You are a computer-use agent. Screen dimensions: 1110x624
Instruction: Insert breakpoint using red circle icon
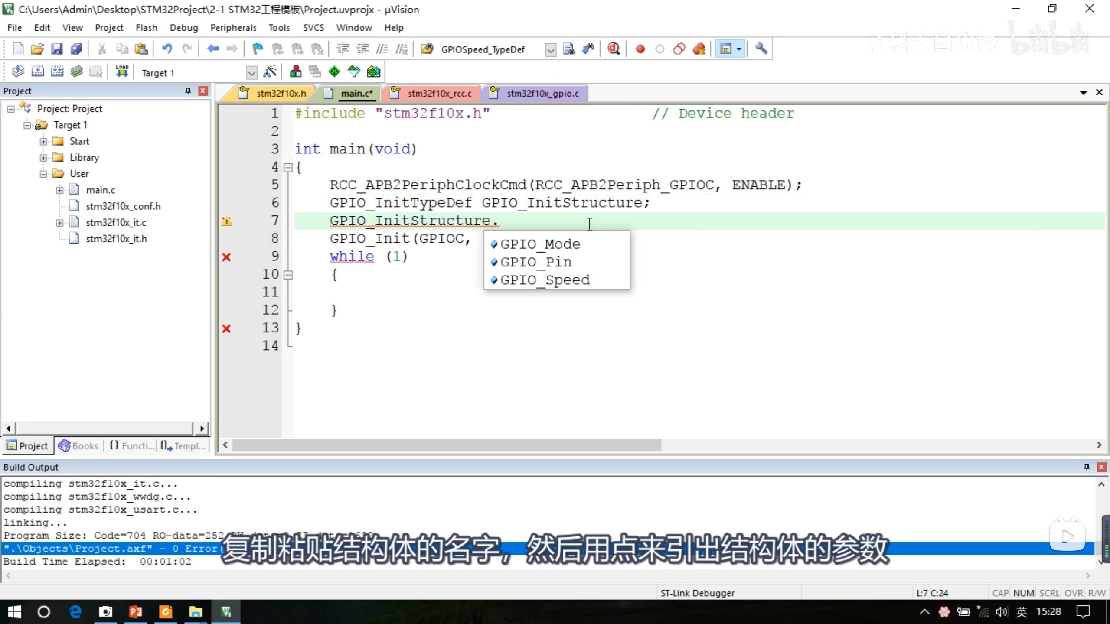[x=640, y=49]
